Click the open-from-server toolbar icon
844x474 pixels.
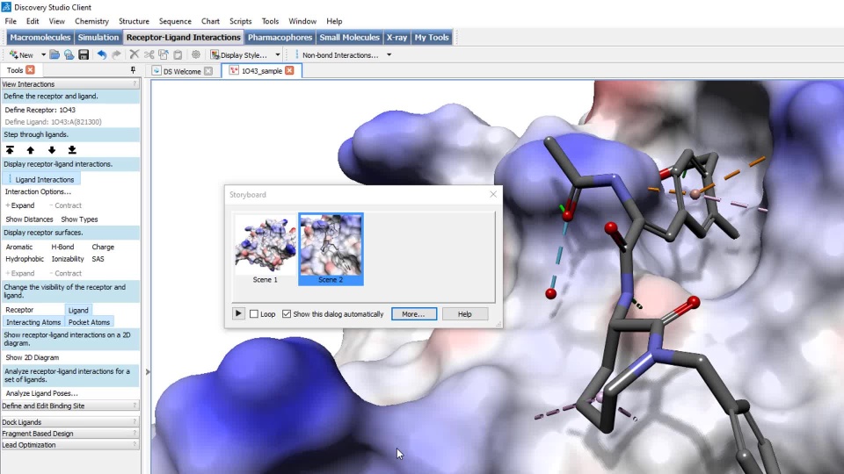click(69, 54)
